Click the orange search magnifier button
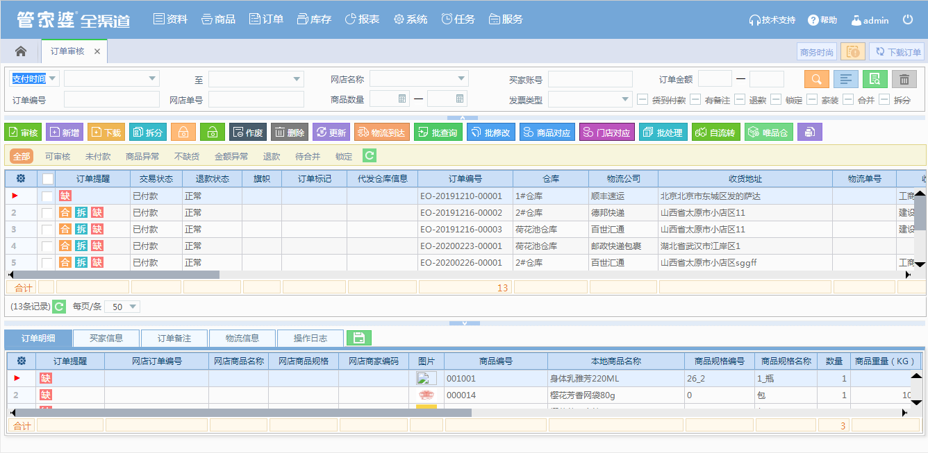 tap(817, 79)
